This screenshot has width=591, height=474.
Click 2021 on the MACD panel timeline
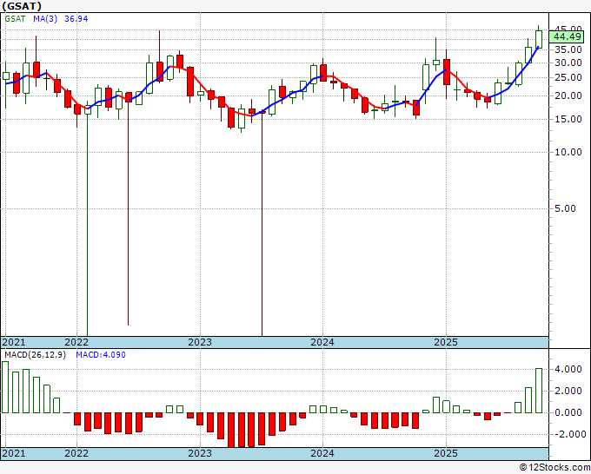(x=14, y=453)
